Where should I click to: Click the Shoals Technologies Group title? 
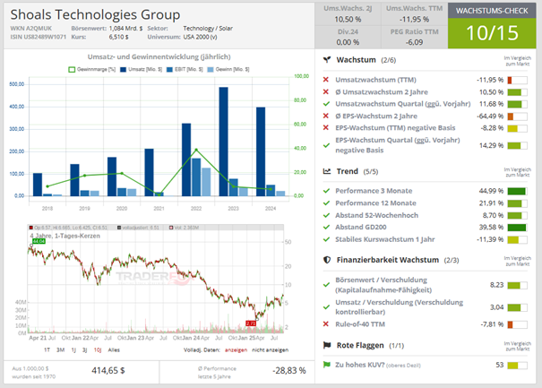[x=95, y=14]
